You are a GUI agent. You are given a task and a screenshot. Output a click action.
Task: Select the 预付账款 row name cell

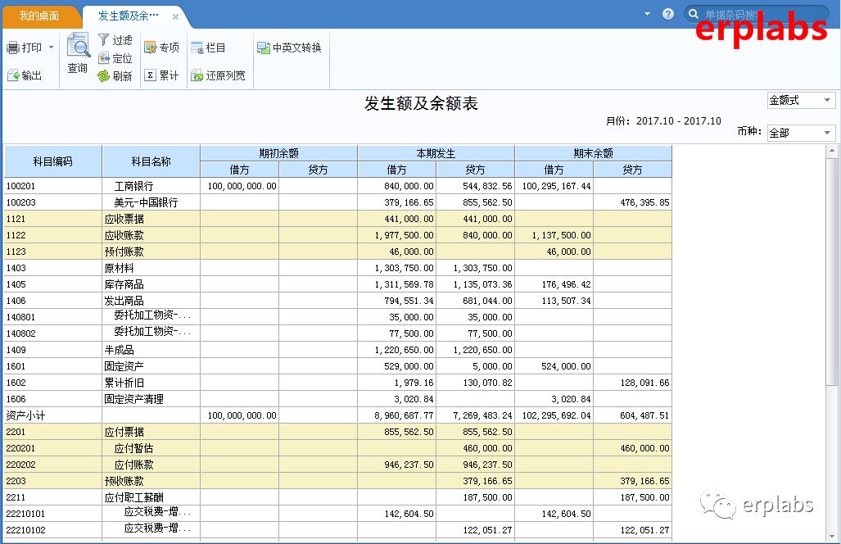coord(151,252)
